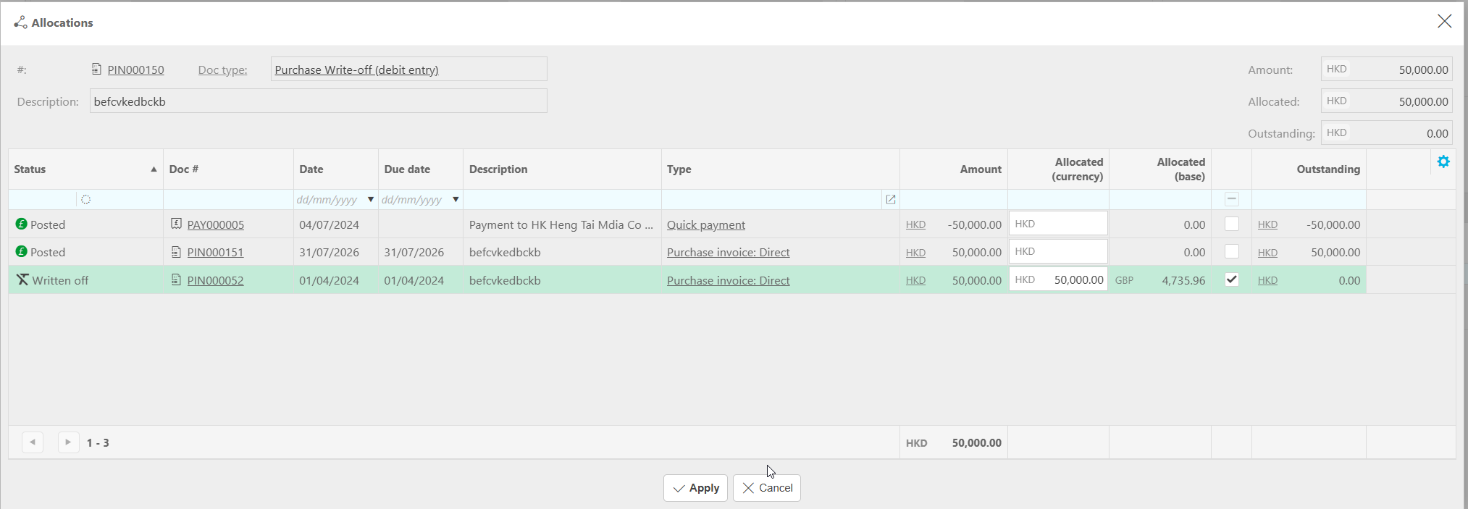Click Allocations title icon
1468x509 pixels.
coord(20,22)
